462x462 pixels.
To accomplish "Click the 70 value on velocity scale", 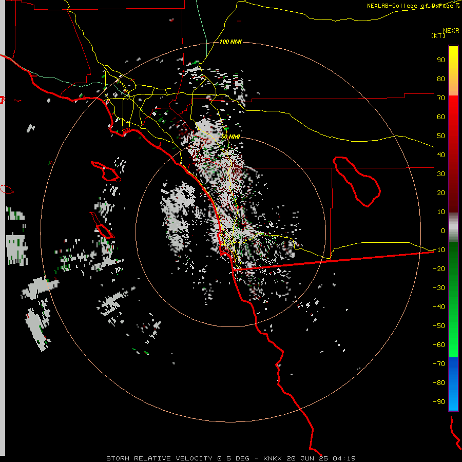I will (x=441, y=98).
